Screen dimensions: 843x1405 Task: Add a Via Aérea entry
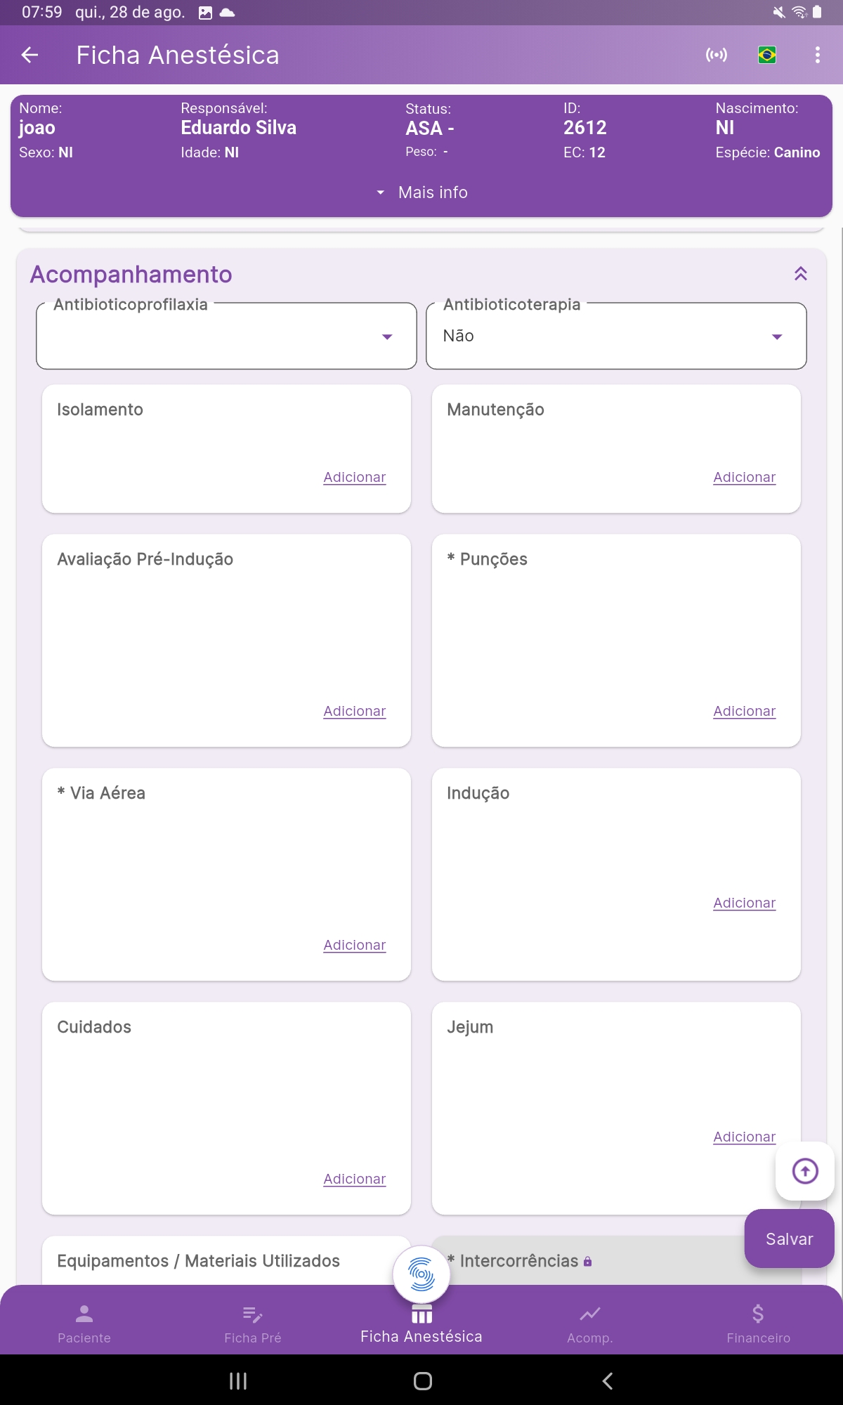click(355, 945)
